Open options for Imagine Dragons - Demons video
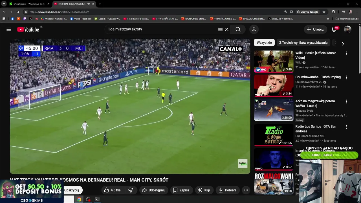Screen dimensions: 361x203 pyautogui.click(x=347, y=151)
